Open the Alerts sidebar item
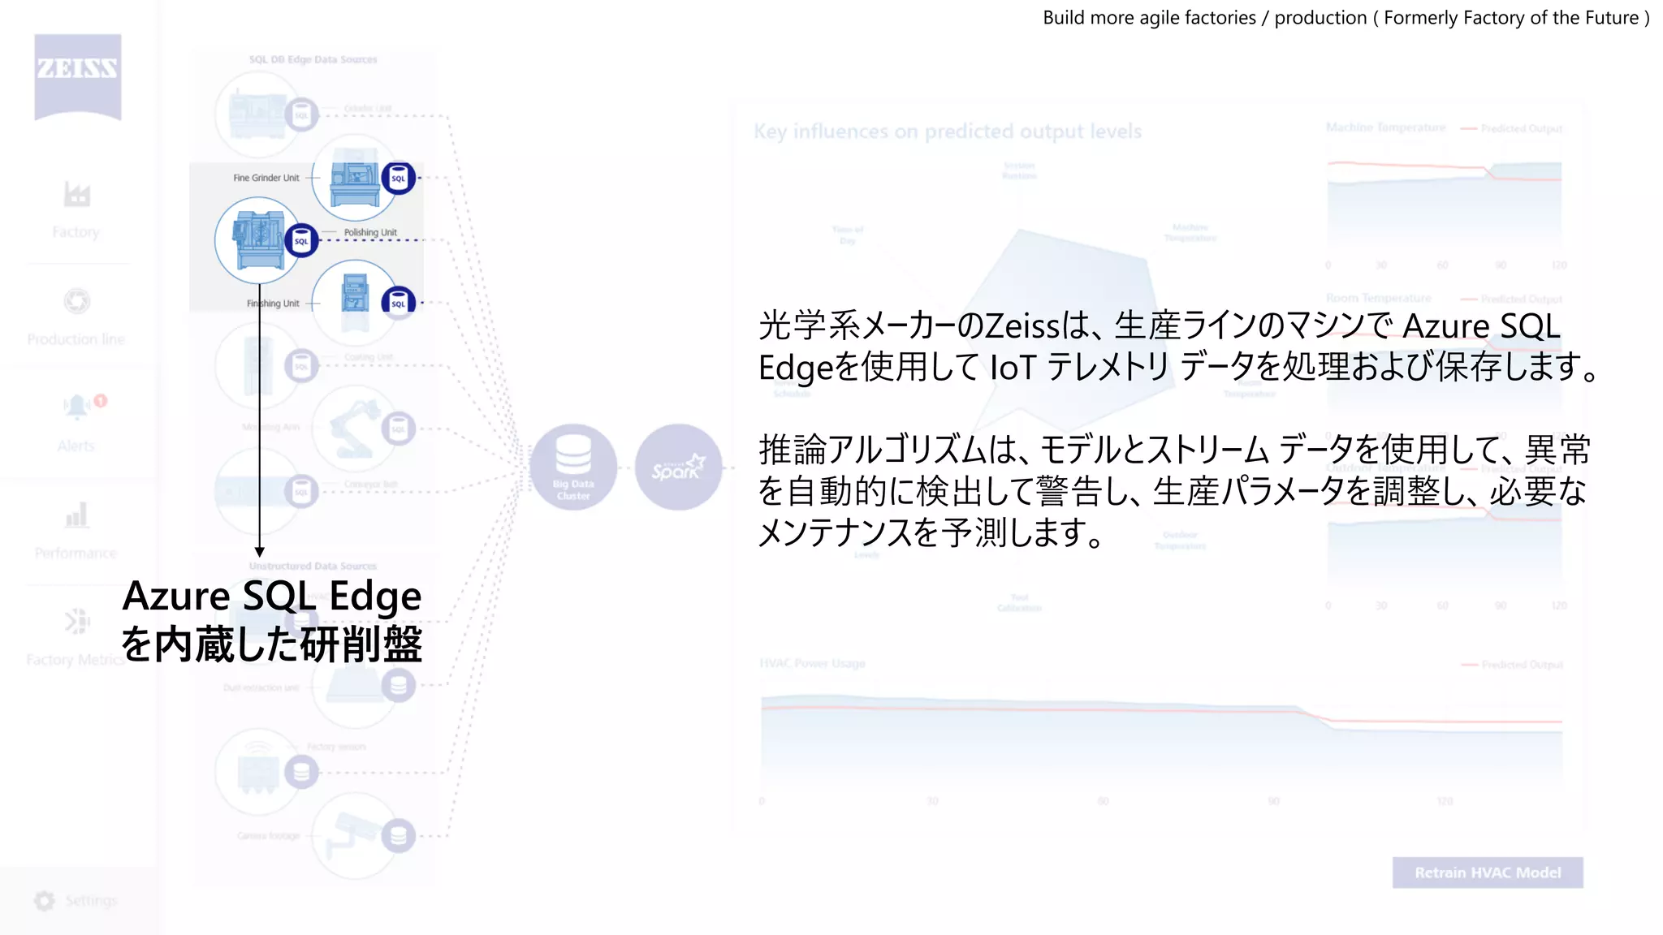This screenshot has height=935, width=1663. tap(76, 423)
